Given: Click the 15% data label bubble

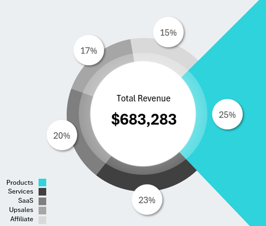Looking at the screenshot, I should tap(168, 32).
